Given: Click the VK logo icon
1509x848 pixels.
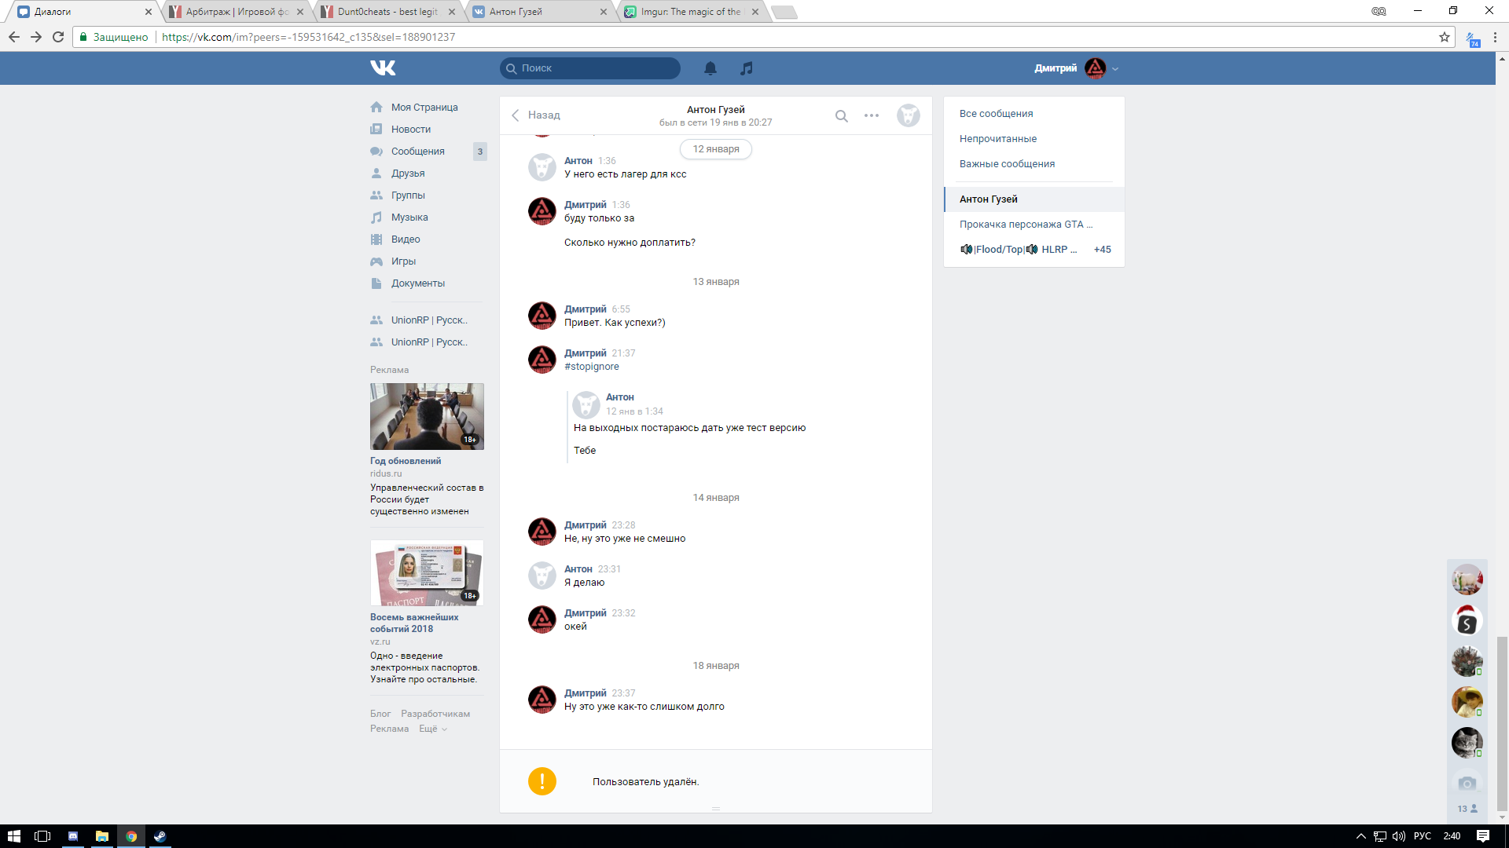Looking at the screenshot, I should [x=383, y=68].
